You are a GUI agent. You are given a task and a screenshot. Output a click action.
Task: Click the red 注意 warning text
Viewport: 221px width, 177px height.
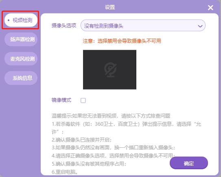[122, 41]
